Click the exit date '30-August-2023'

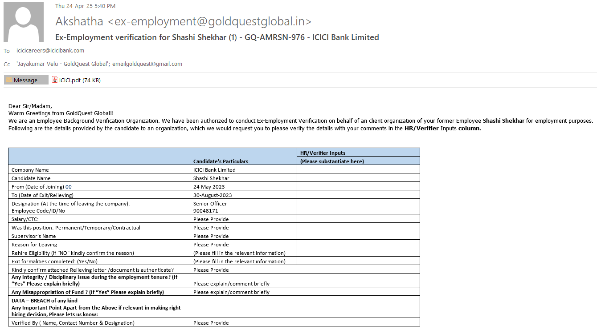pyautogui.click(x=213, y=195)
